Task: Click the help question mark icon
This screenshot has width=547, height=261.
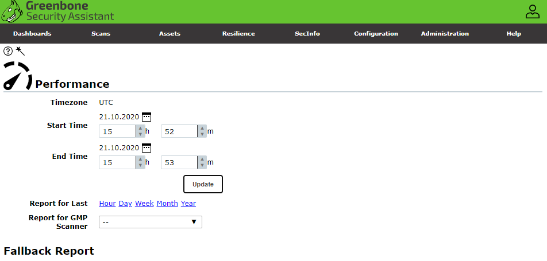Action: pos(8,51)
